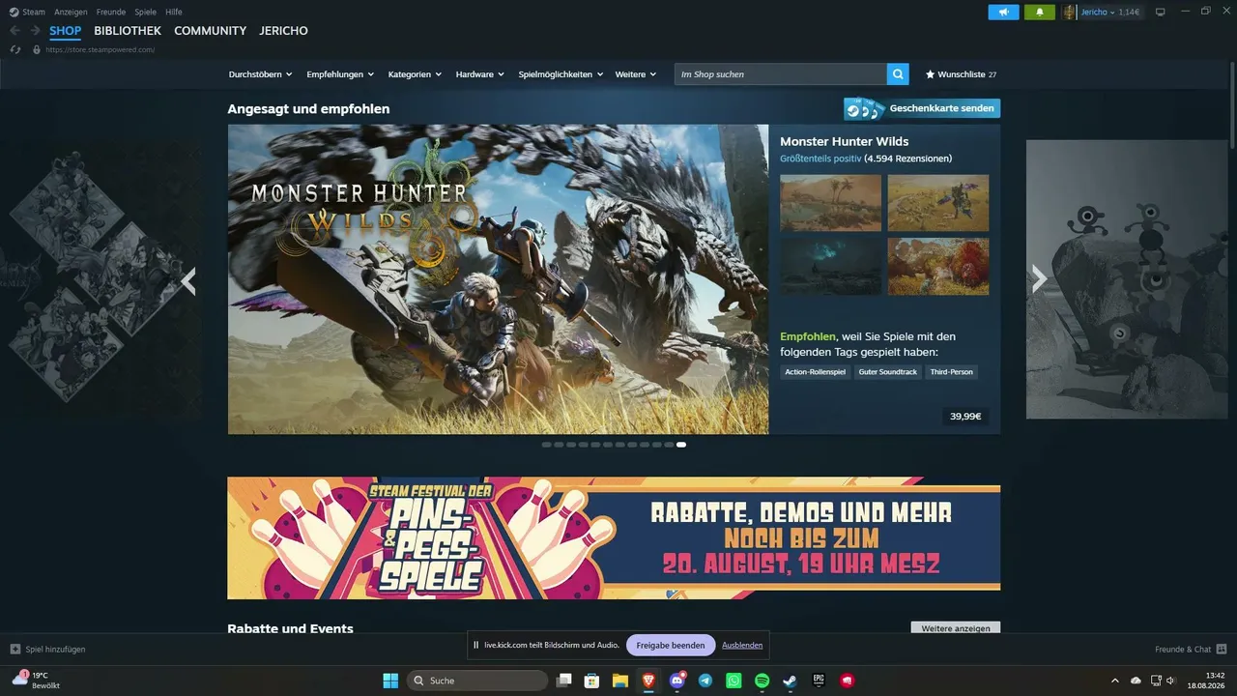Open the Wunschliste link
Viewport: 1237px width, 696px height.
coord(961,74)
